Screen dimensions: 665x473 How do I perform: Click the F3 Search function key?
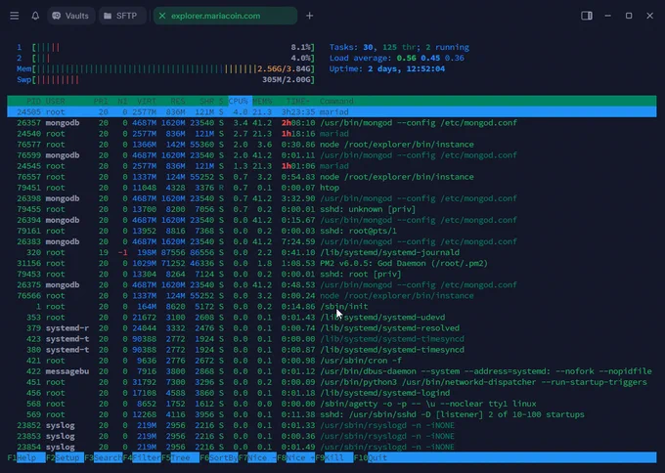pyautogui.click(x=104, y=457)
